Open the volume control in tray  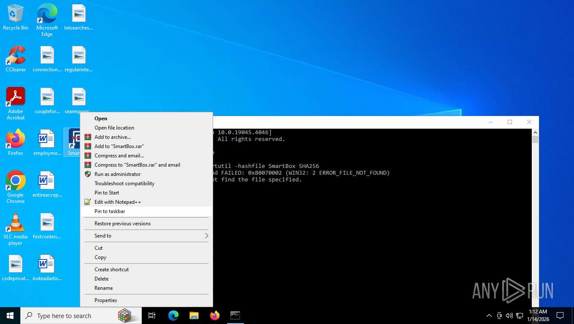[509, 316]
